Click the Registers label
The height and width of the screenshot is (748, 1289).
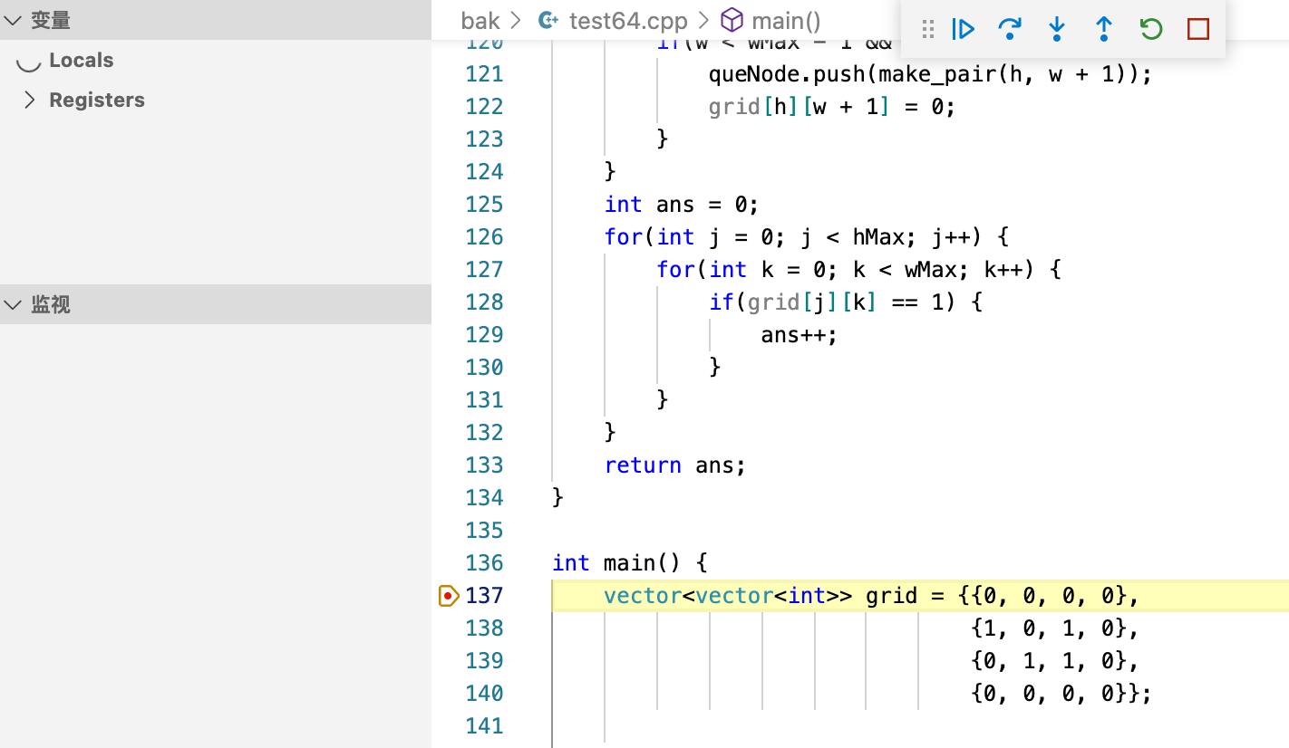click(97, 100)
